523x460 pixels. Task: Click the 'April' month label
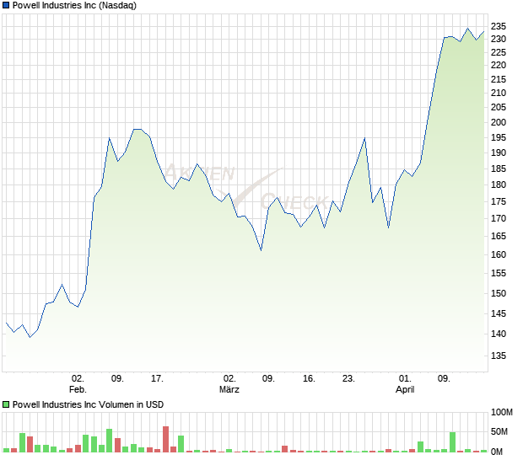pos(405,389)
